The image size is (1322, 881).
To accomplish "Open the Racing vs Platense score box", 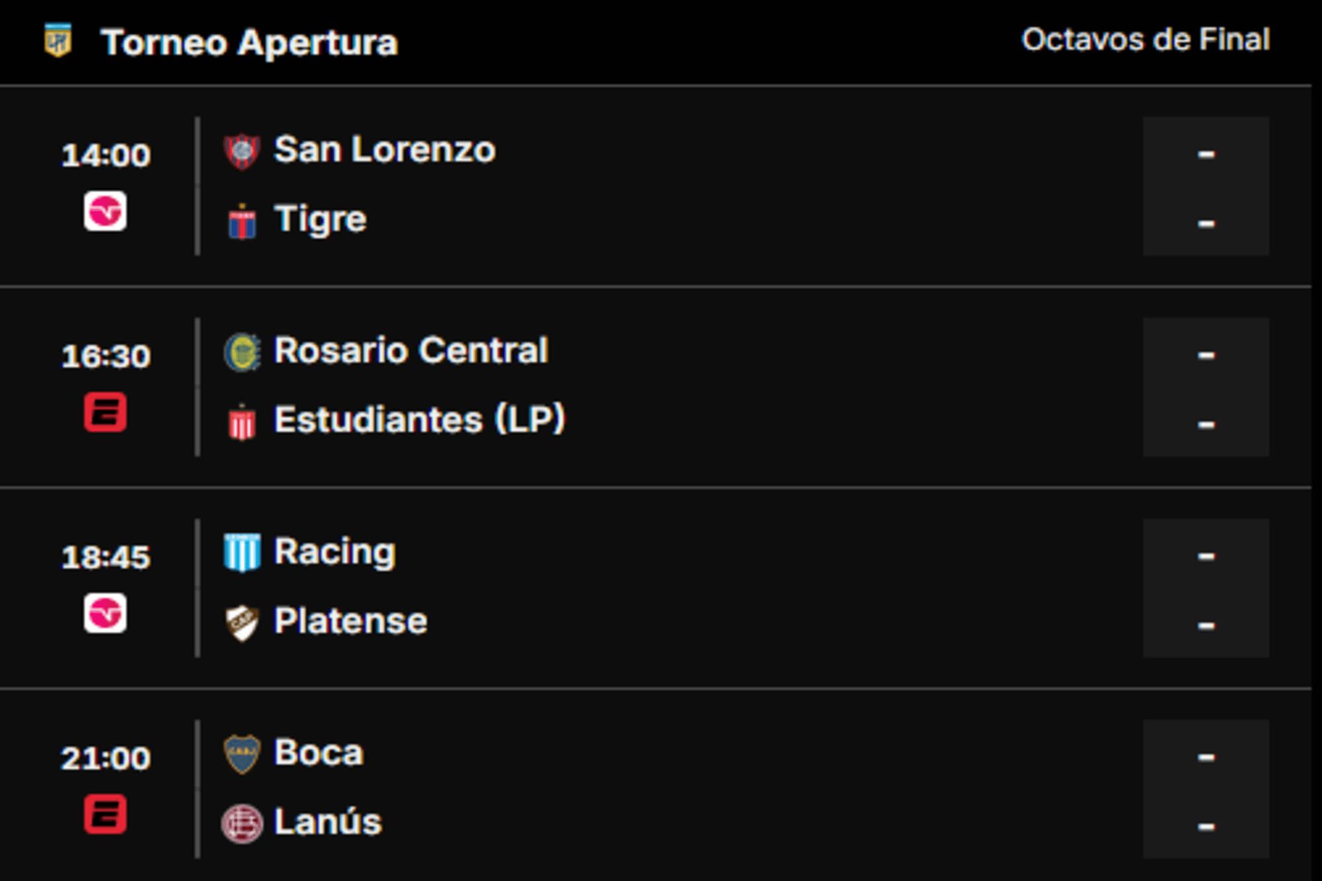I will point(1206,588).
